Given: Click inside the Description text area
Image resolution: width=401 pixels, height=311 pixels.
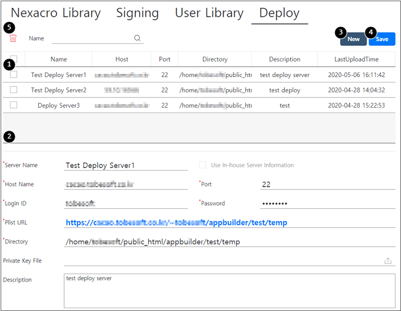Looking at the screenshot, I should pyautogui.click(x=229, y=291).
